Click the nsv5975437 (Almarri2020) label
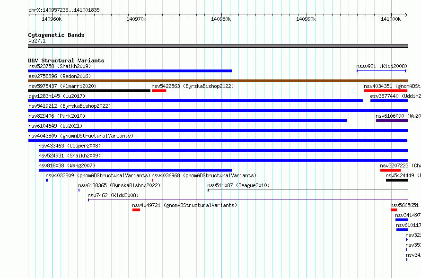421x278 pixels. [62, 86]
